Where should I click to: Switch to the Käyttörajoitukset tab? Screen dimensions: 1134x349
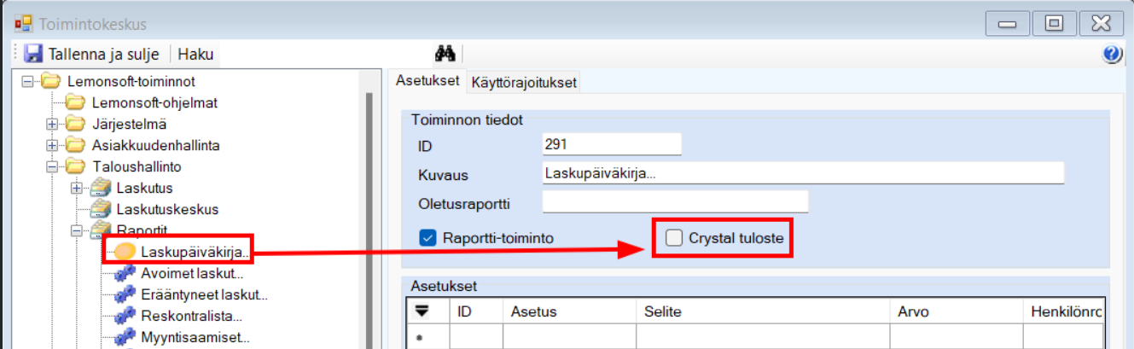(x=524, y=83)
